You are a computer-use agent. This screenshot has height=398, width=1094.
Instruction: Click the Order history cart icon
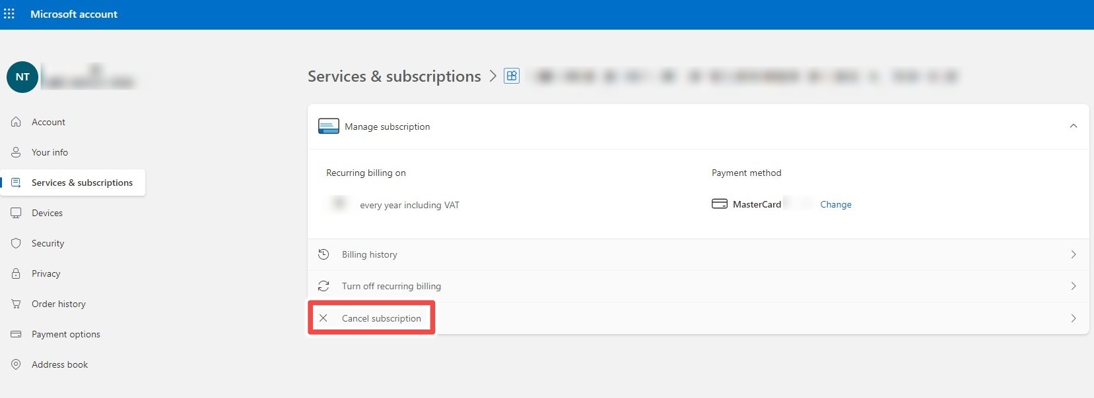16,304
